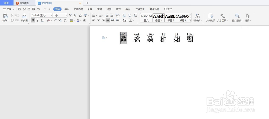
Task: Open the 文档助手 document assistant
Action: [x=211, y=18]
